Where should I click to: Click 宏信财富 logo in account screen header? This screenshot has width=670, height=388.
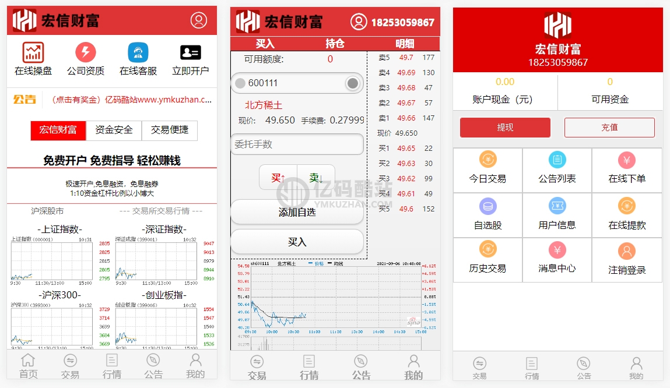tap(557, 26)
